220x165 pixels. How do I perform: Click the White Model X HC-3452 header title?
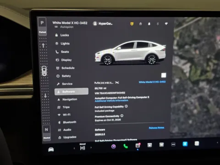pos(70,23)
